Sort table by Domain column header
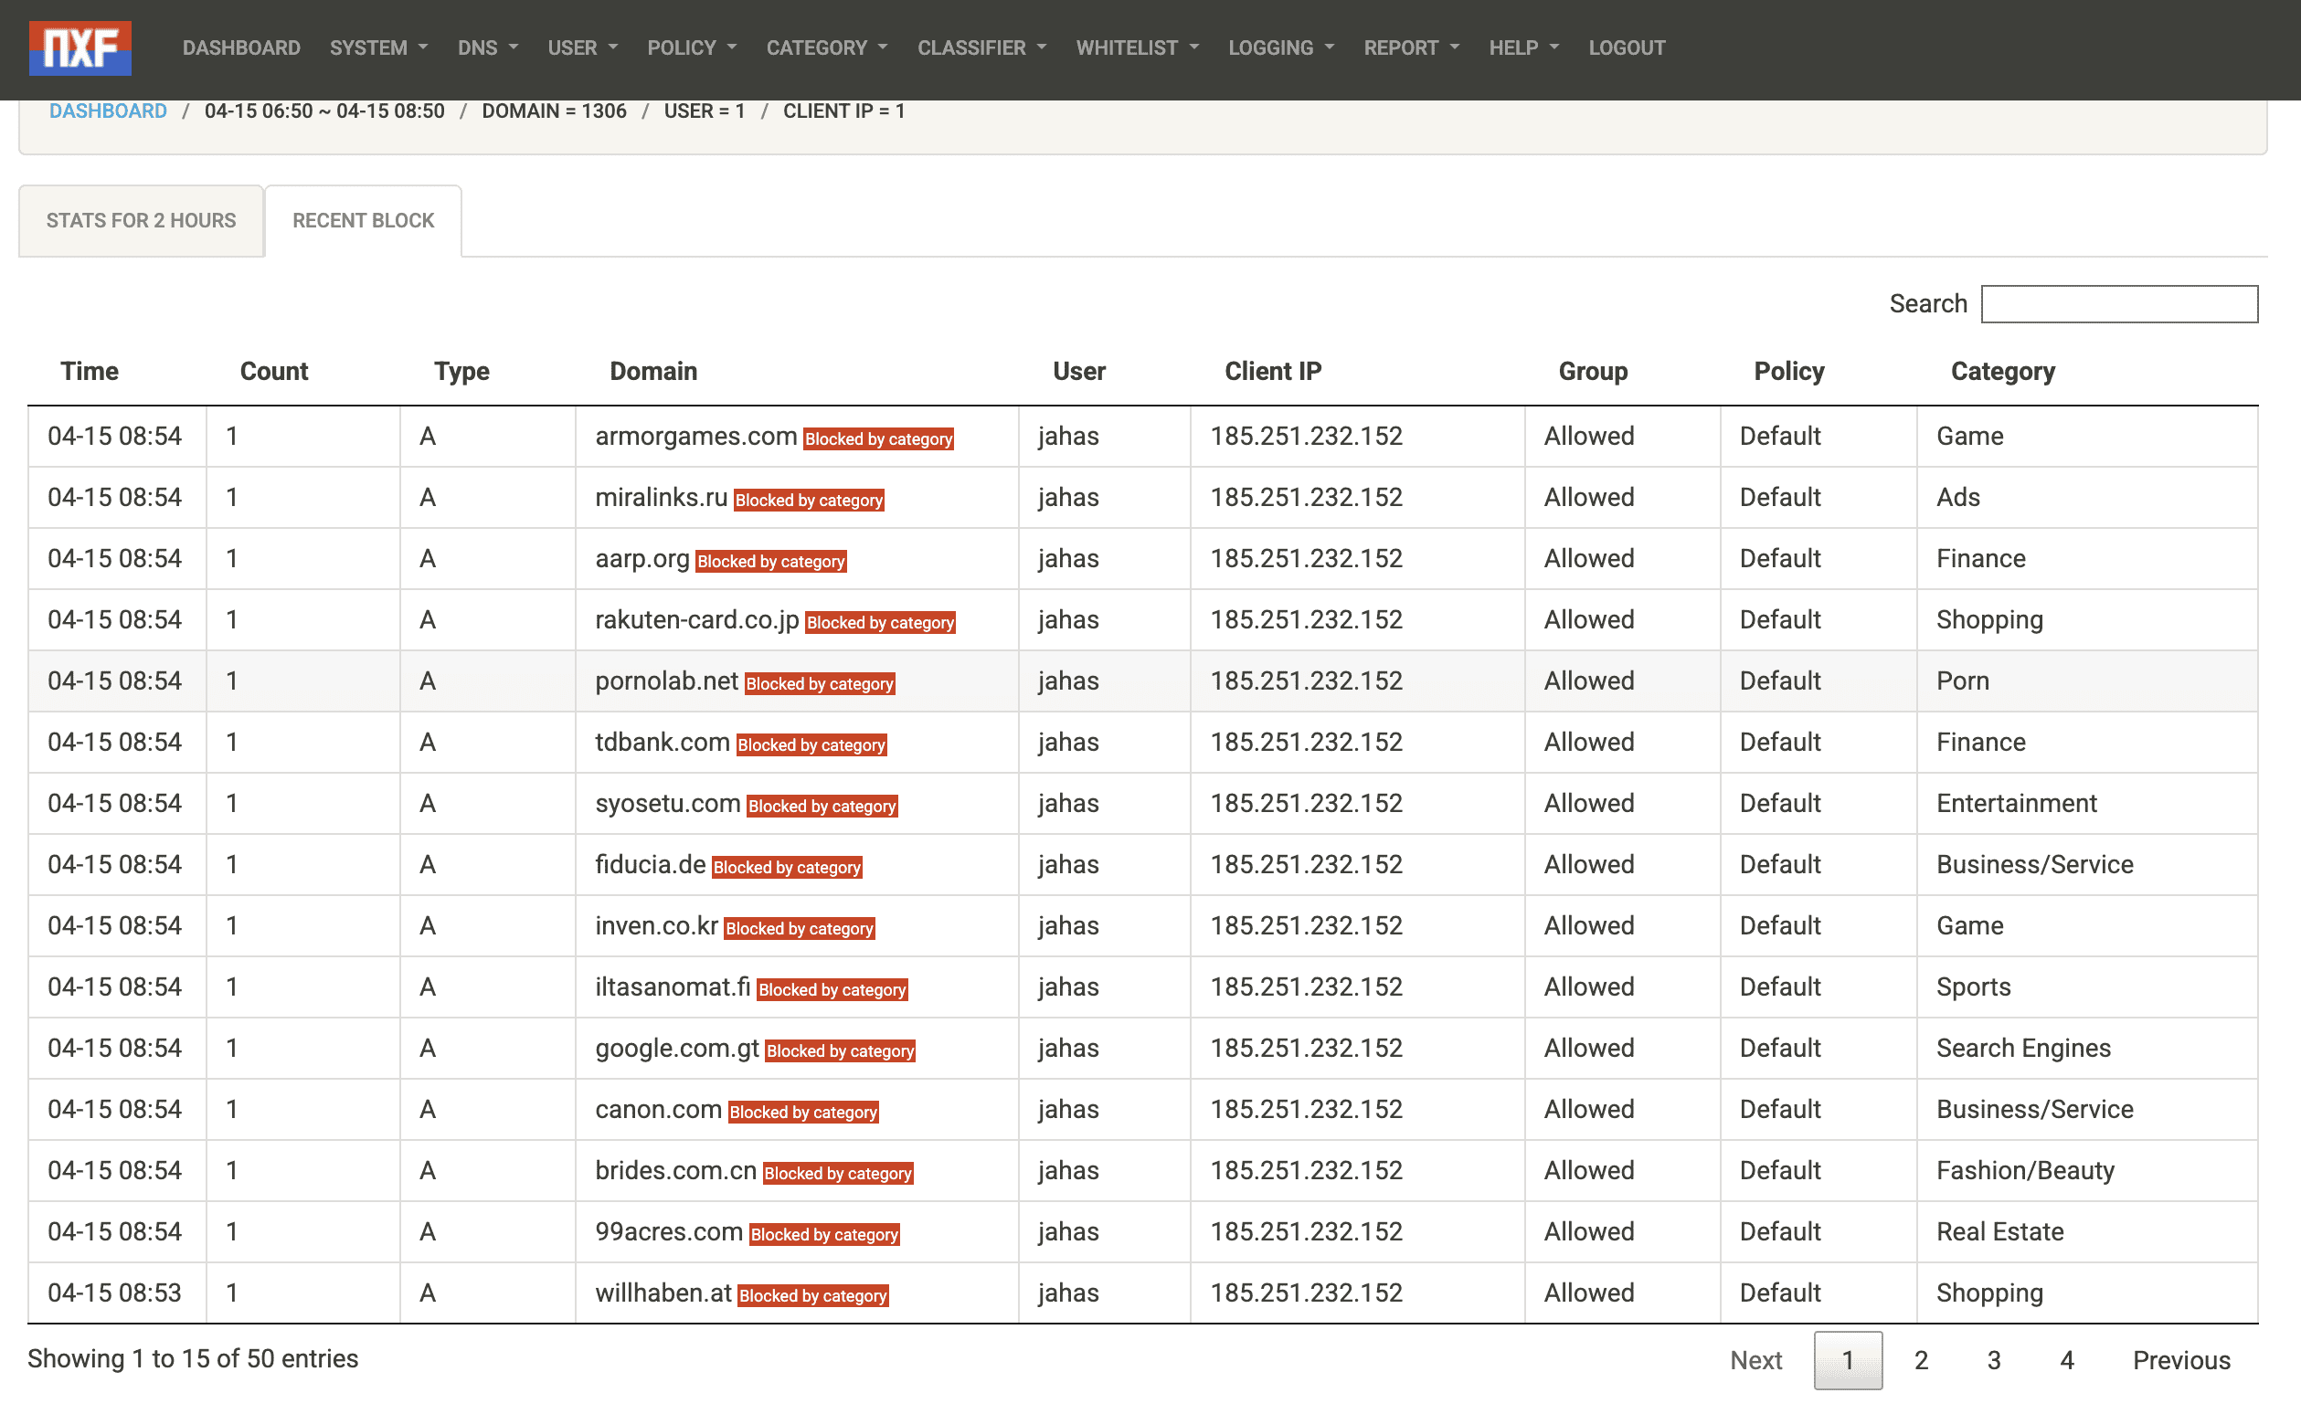Screen dimensions: 2301x1414 (x=652, y=371)
